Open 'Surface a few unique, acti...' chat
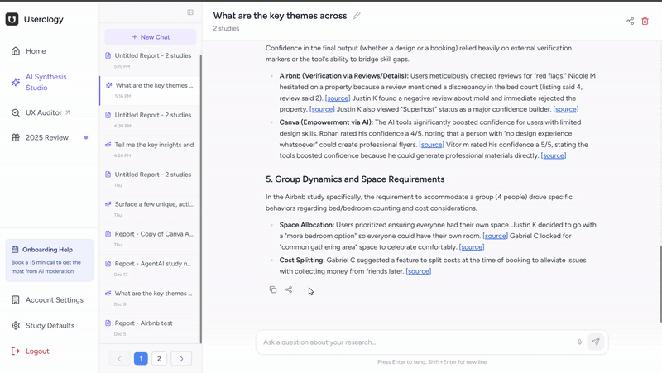Image resolution: width=662 pixels, height=373 pixels. (x=151, y=209)
